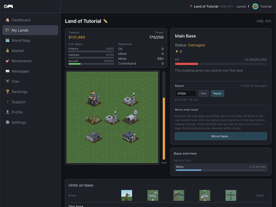Select the airfield hangar with control tower
Screen dimensions: 276x207
tap(131, 117)
